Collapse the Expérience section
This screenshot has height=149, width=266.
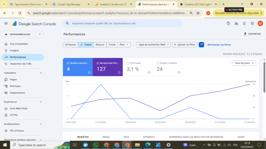[x=41, y=102]
